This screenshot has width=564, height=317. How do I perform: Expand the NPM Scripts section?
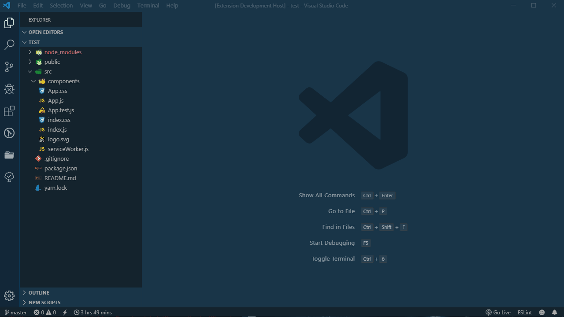point(81,302)
